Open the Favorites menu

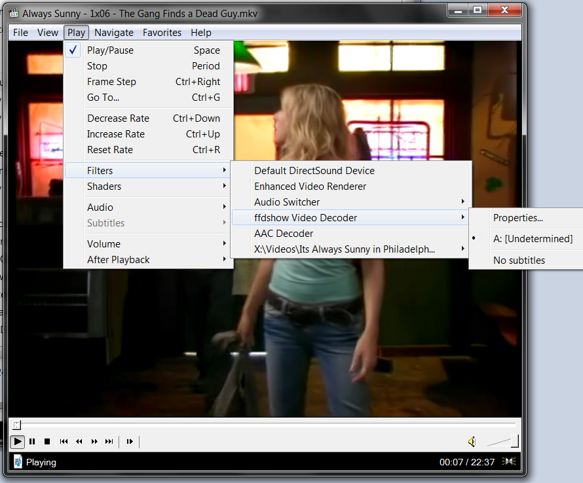click(162, 33)
